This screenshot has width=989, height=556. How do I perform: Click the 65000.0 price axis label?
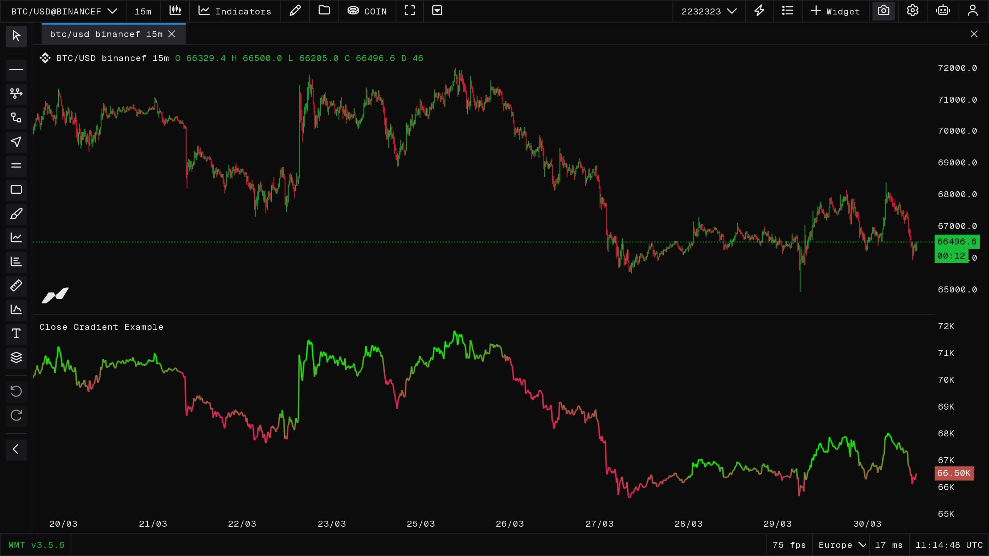(957, 290)
